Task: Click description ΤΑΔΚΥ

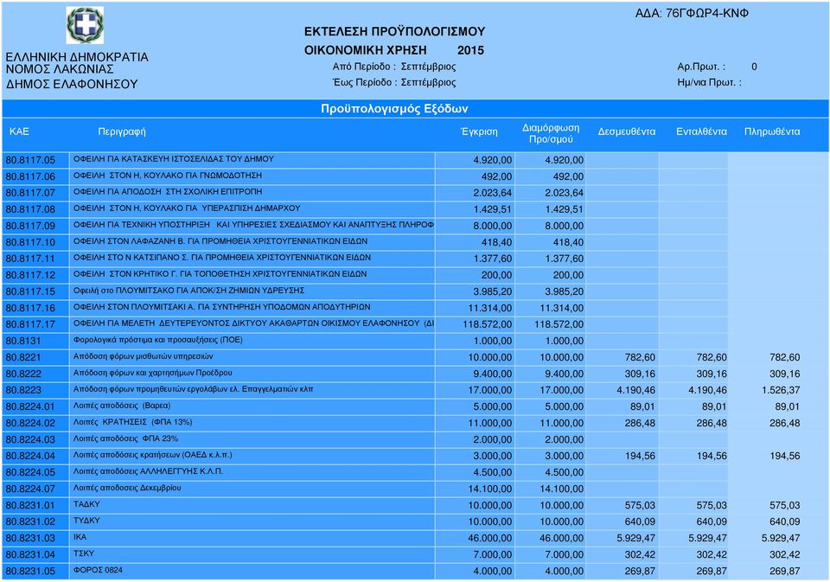Action: point(86,504)
